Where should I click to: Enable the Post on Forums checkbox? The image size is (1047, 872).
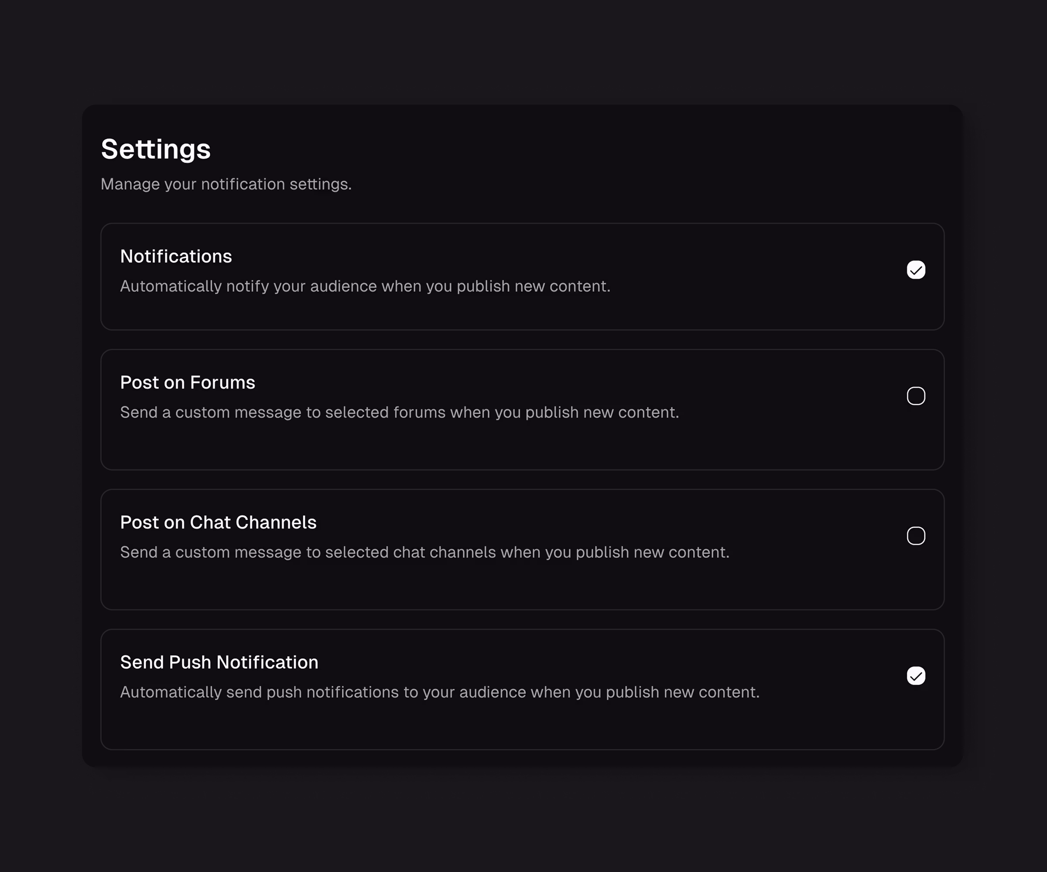click(915, 396)
